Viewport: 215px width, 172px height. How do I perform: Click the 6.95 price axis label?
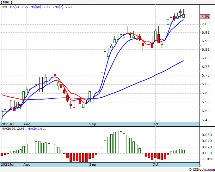[x=206, y=32]
